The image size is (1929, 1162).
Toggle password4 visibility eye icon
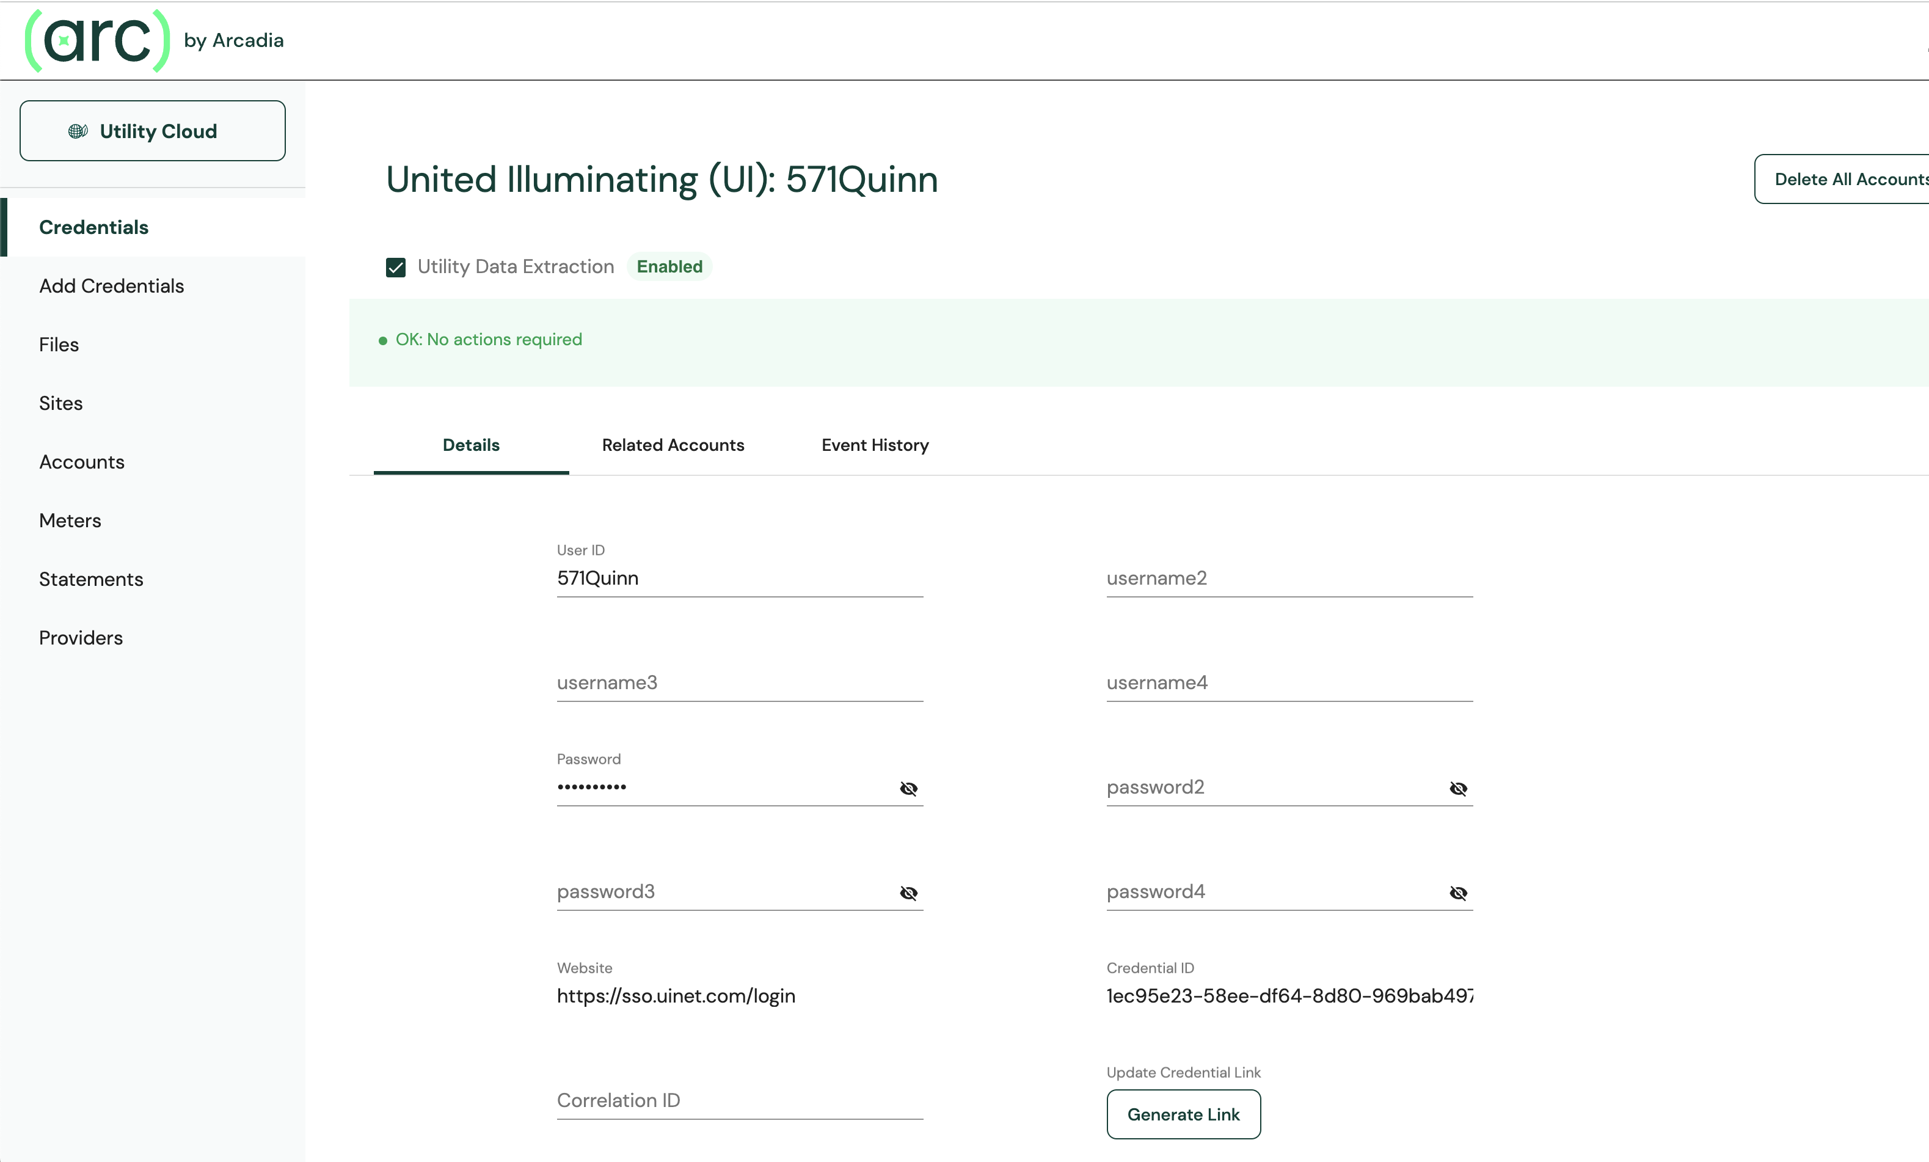pyautogui.click(x=1457, y=893)
